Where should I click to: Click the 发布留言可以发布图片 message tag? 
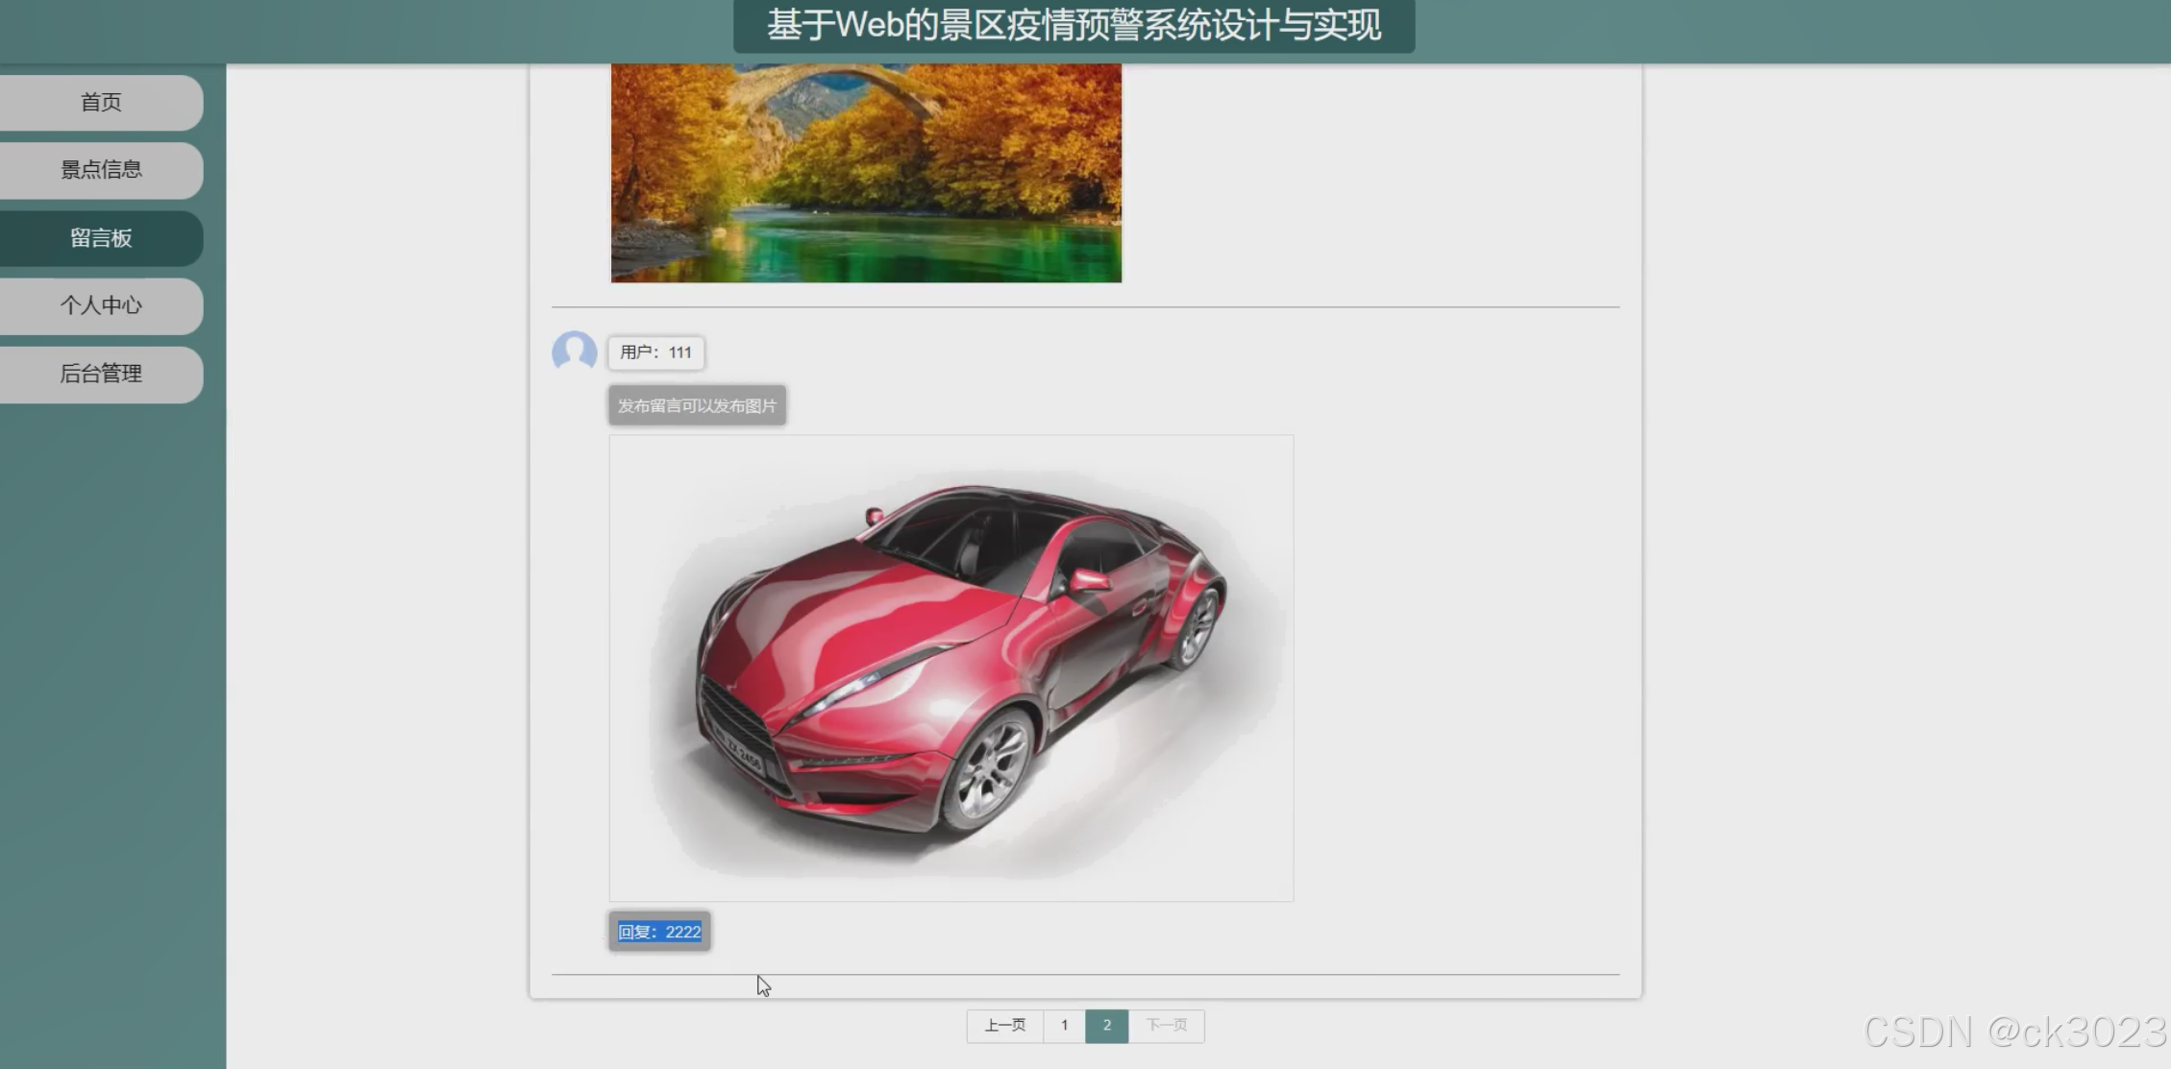tap(697, 405)
